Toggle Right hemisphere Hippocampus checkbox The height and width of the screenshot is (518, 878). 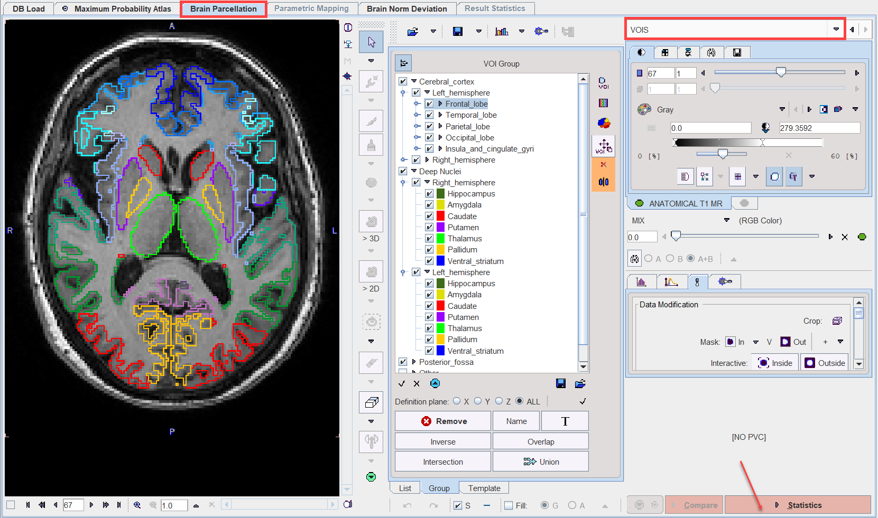[x=429, y=194]
